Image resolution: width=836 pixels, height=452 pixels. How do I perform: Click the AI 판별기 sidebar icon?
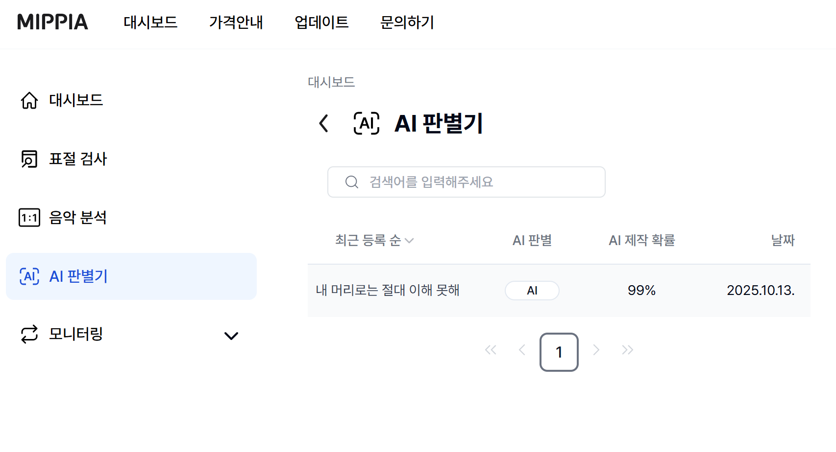pos(29,276)
